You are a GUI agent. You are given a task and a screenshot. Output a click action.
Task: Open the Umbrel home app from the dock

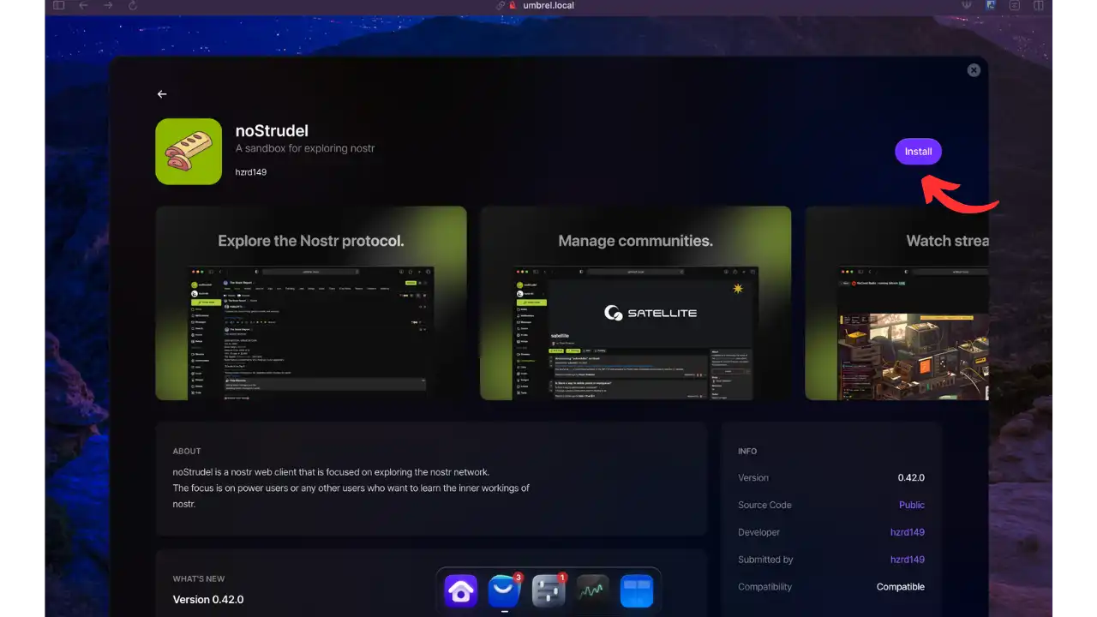(x=460, y=590)
